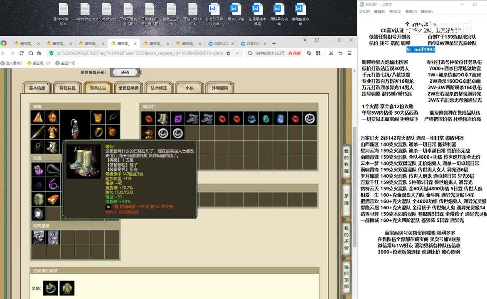Open the browser hamburger menu
Image resolution: width=487 pixels, height=299 pixels.
click(349, 53)
